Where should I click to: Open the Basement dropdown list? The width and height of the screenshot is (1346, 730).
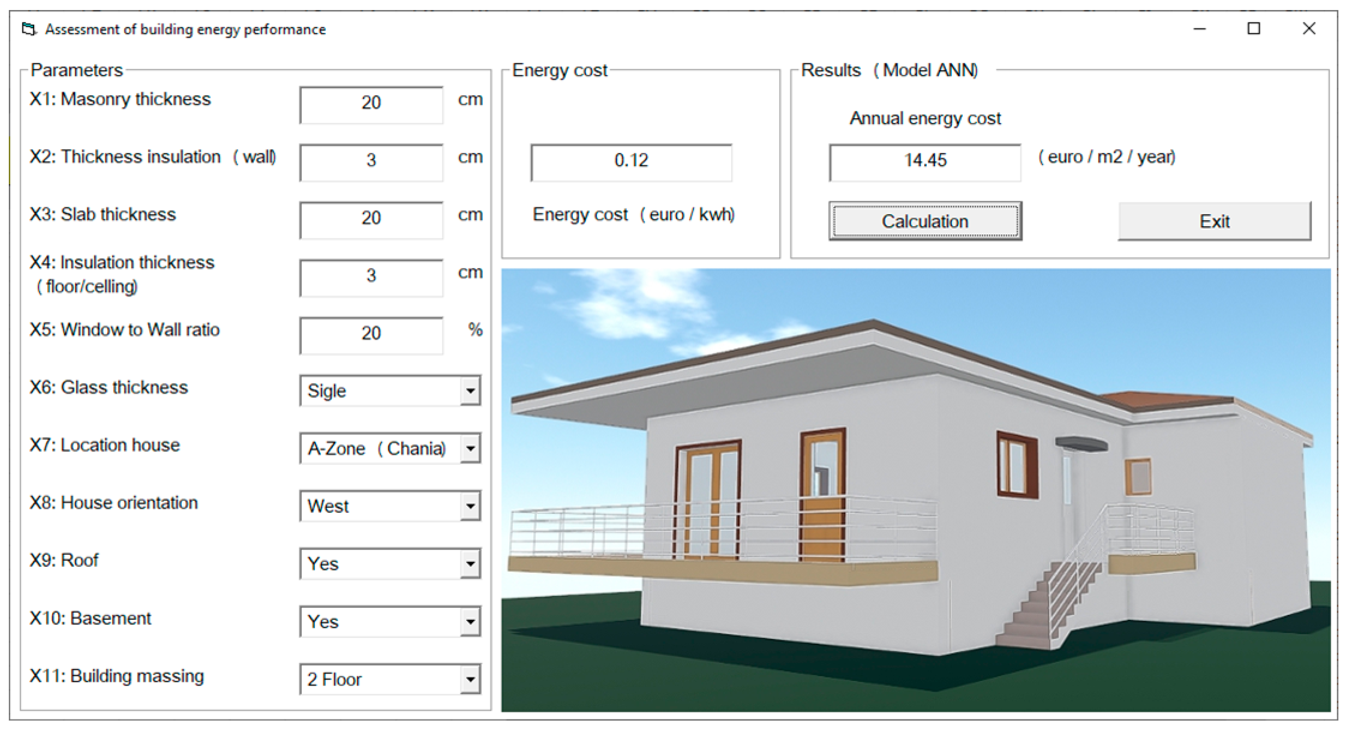coord(470,622)
